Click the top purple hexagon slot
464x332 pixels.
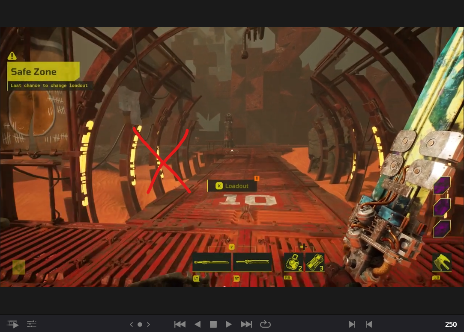coord(442,185)
